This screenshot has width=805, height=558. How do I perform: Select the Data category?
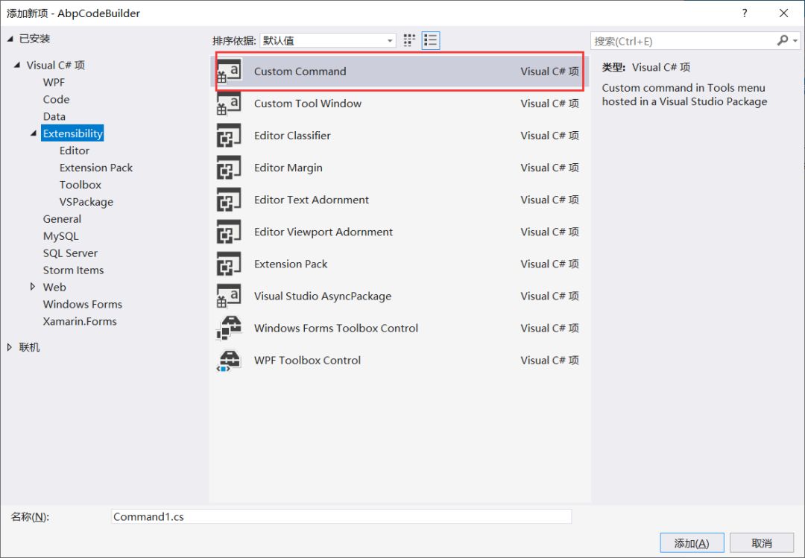[54, 116]
